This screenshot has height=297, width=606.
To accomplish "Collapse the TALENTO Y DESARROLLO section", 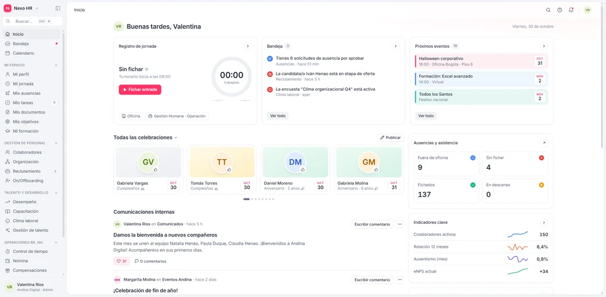I will (x=56, y=192).
